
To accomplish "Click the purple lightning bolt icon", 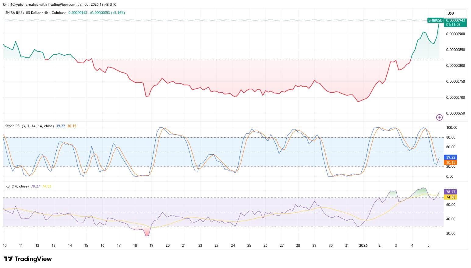I will click(439, 117).
